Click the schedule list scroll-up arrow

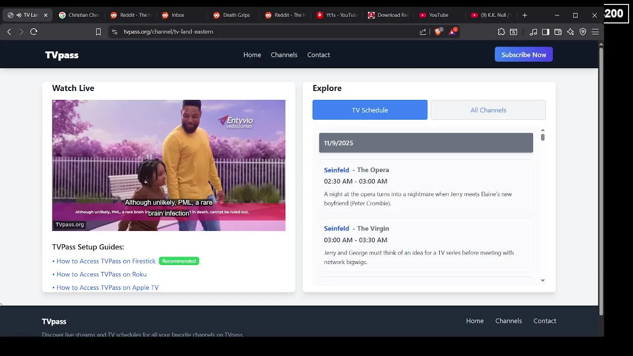click(543, 130)
